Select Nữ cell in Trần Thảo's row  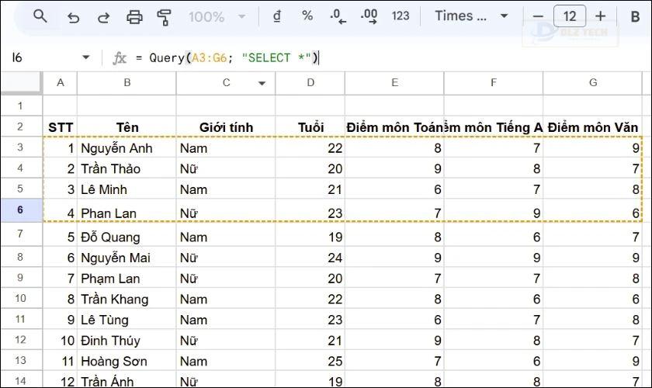[x=226, y=168]
